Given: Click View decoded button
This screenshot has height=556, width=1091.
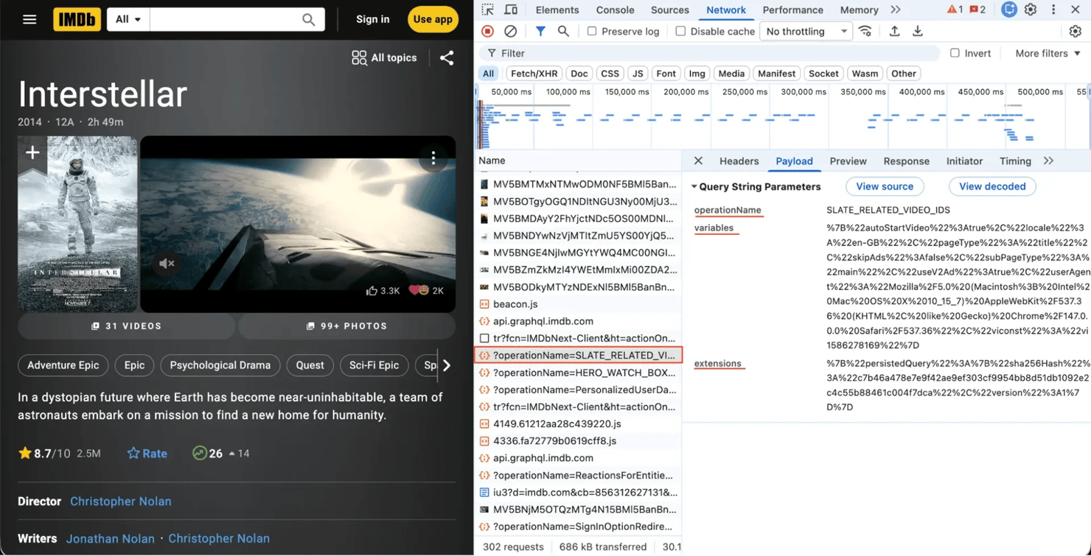Looking at the screenshot, I should 992,186.
